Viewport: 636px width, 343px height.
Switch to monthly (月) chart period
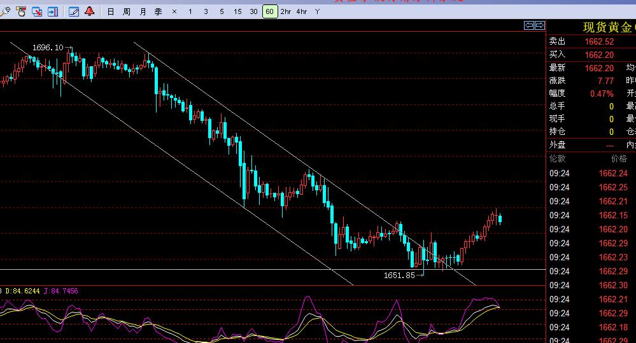143,11
